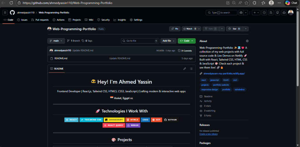Pin the repository with Pin button
The height and width of the screenshot is (147, 300).
click(x=175, y=29)
